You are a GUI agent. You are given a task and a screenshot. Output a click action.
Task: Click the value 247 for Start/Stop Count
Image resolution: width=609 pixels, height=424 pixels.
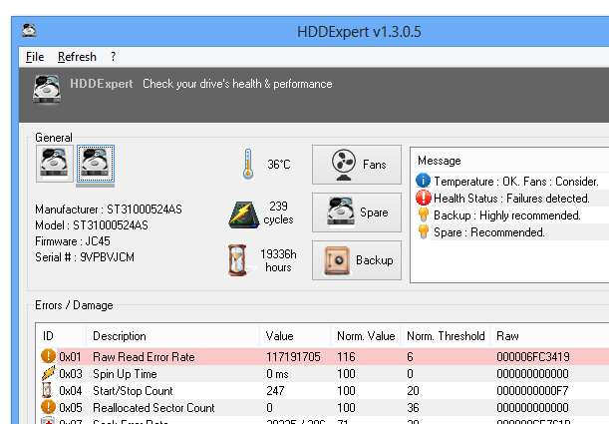tap(275, 390)
